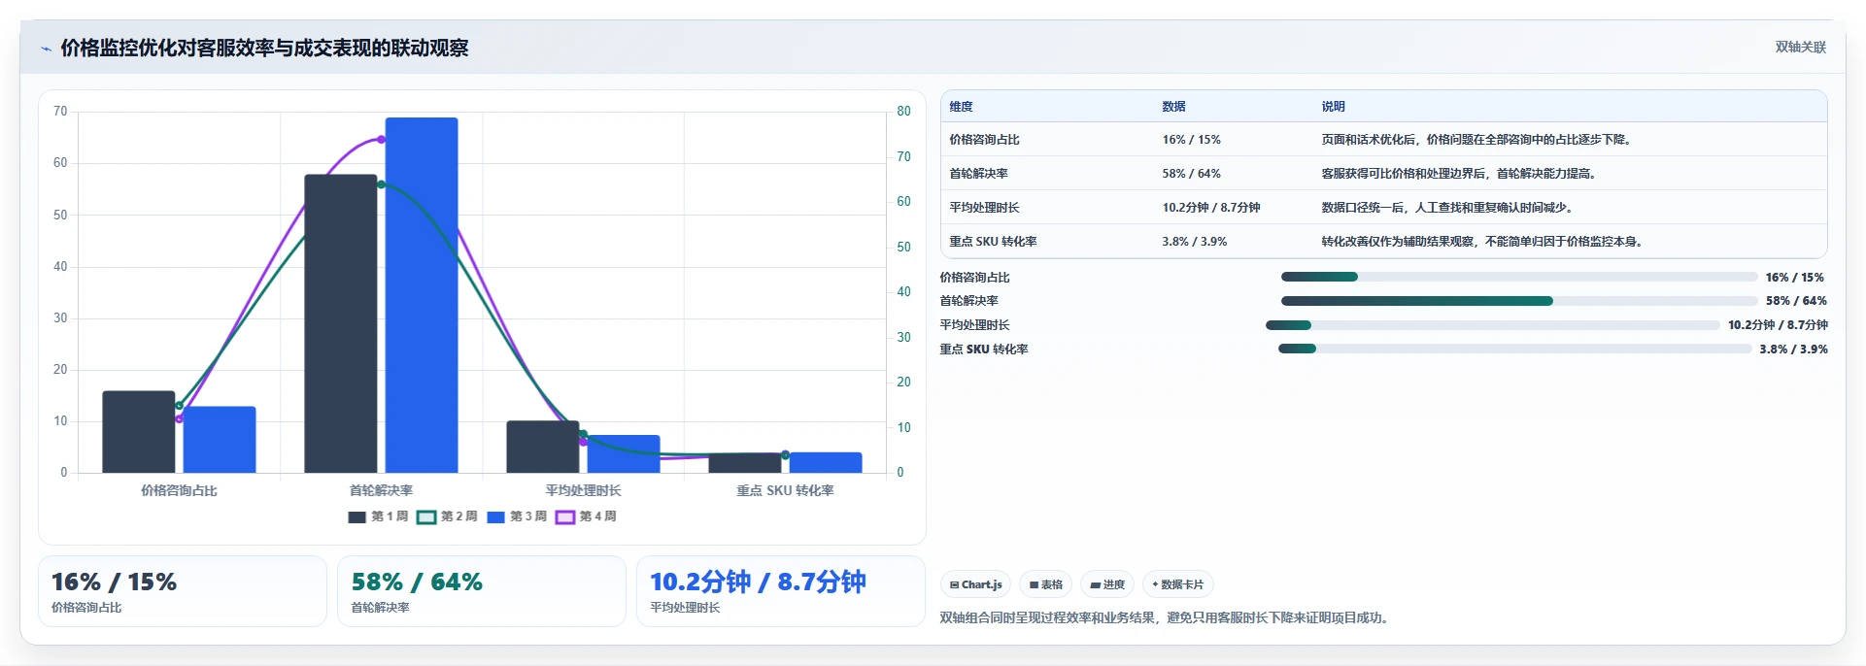Click the 数据卡片 chip
1866x666 pixels.
[1177, 584]
